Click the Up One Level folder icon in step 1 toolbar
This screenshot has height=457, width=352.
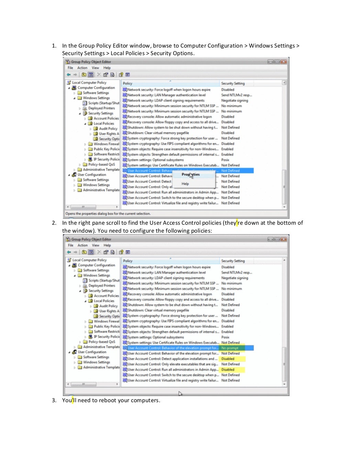[x=84, y=74]
